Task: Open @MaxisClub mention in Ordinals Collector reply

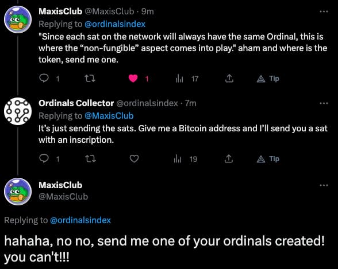Action: click(x=109, y=116)
